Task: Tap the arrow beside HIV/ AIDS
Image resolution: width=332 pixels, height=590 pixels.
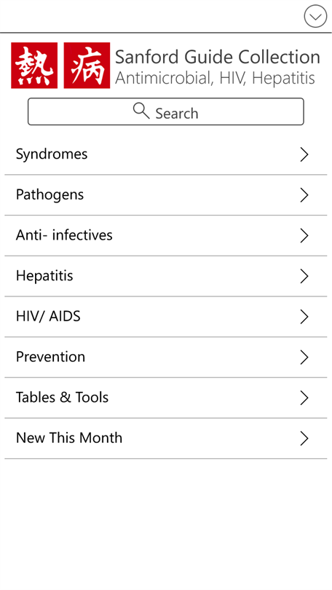Action: [304, 317]
